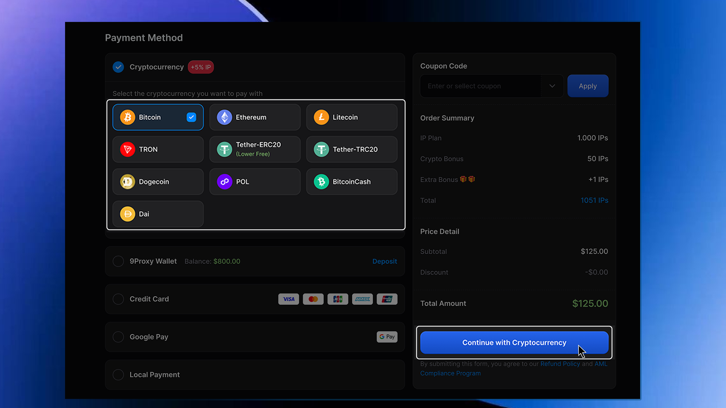The width and height of the screenshot is (726, 408).
Task: Select the Credit Card radio button
Action: point(118,299)
